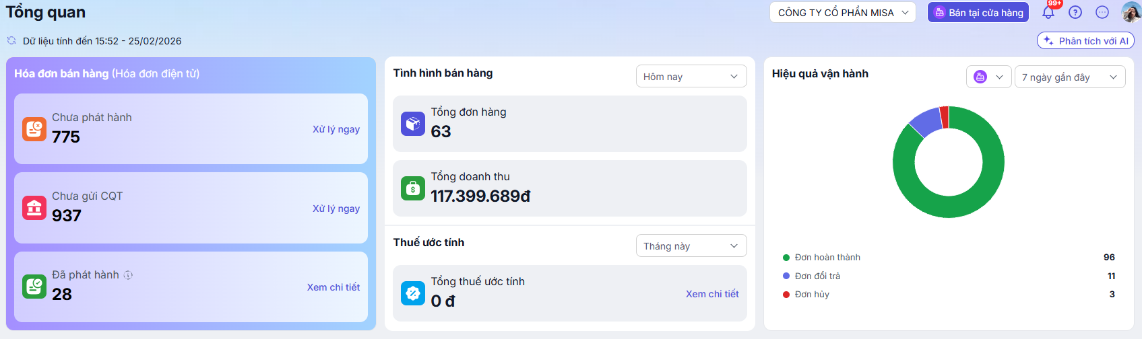Click the count 11 in the legend

pyautogui.click(x=1111, y=276)
